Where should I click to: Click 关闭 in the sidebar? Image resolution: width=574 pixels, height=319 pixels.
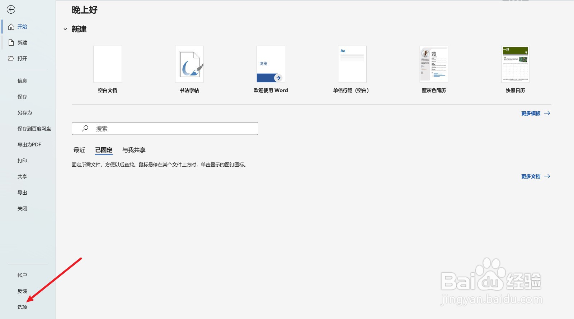click(22, 209)
